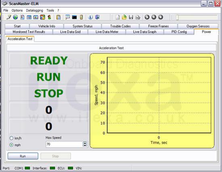The width and height of the screenshot is (222, 172).
Task: Click the middle round datalogging control
Action: [x=154, y=17]
